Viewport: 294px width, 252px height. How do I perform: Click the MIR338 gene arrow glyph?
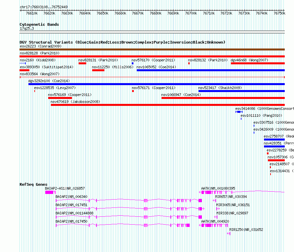pyautogui.click(x=216, y=217)
